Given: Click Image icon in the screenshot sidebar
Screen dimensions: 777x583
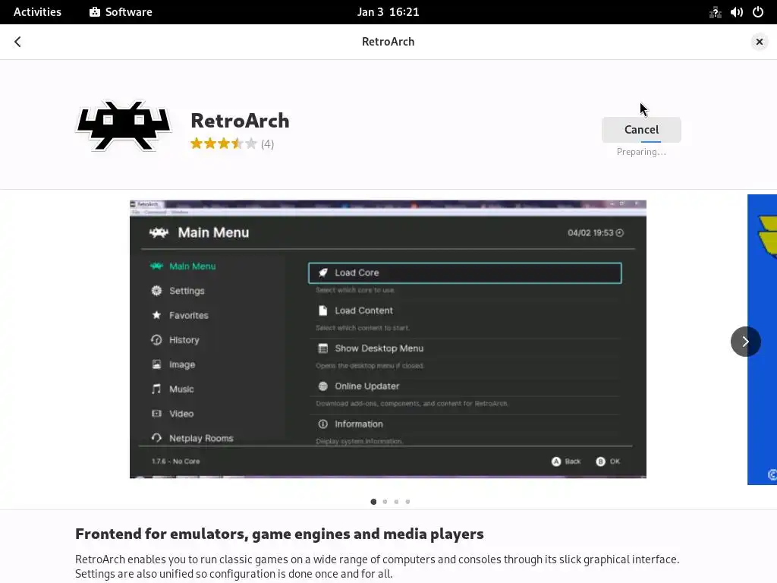Looking at the screenshot, I should (156, 364).
